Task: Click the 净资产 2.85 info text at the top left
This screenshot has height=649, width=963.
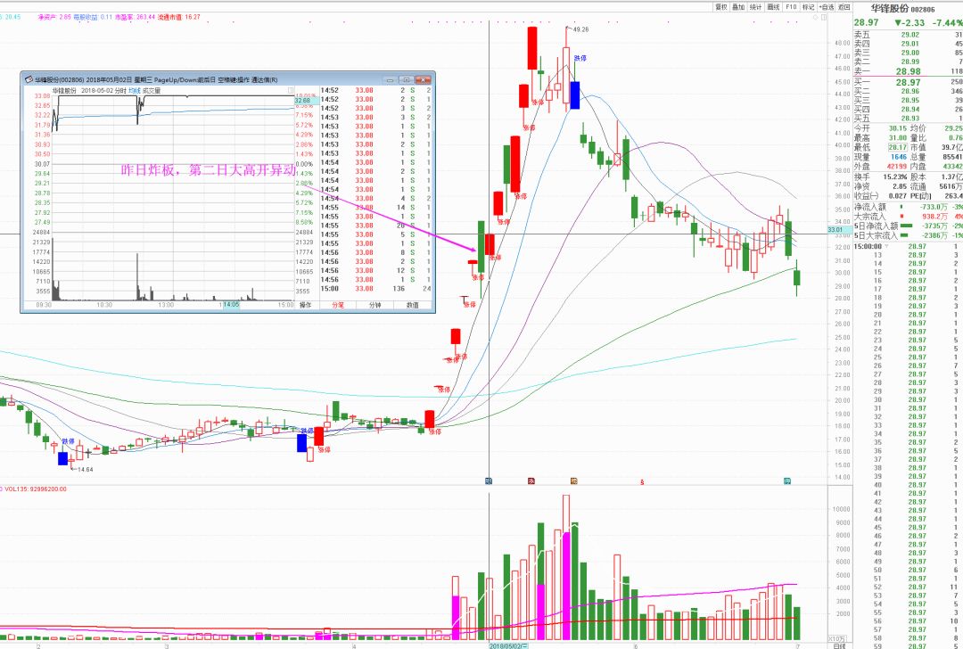Action: 54,17
